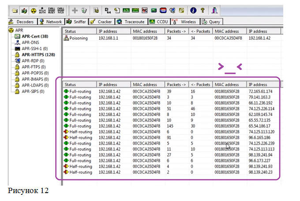Image resolution: width=300 pixels, height=201 pixels.
Task: Select the APR root tree node
Action: 19,30
